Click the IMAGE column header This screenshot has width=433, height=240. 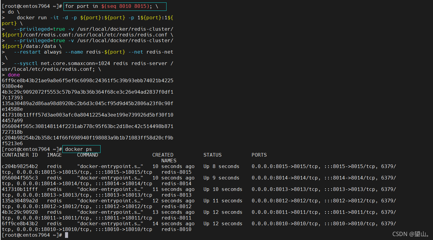click(55, 155)
